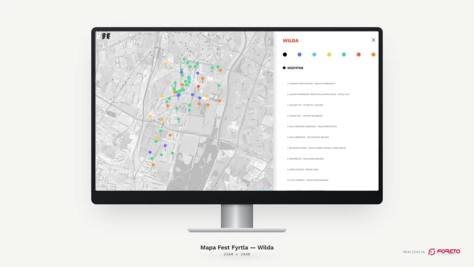This screenshot has height=267, width=474.
Task: Filter by the green category dot
Action: 344,55
